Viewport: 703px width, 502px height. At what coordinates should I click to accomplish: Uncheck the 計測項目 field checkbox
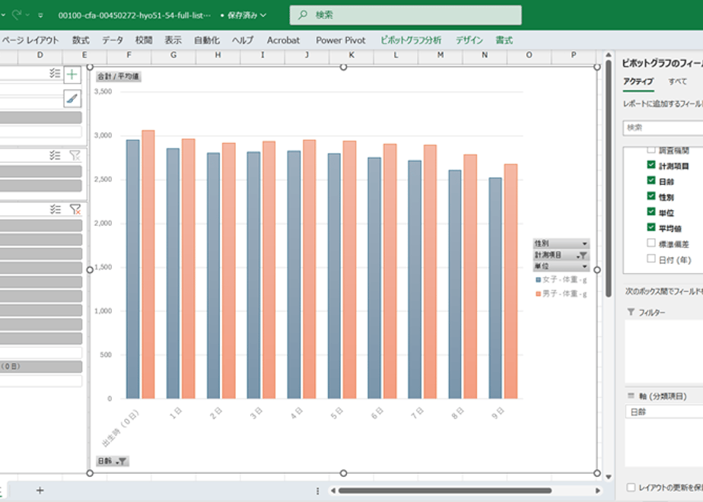[x=651, y=165]
